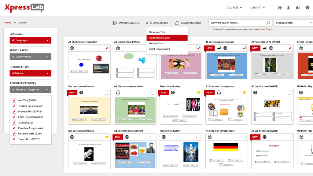Click globe icon on the 'We have' card
This screenshot has width=313, height=176.
[264, 137]
